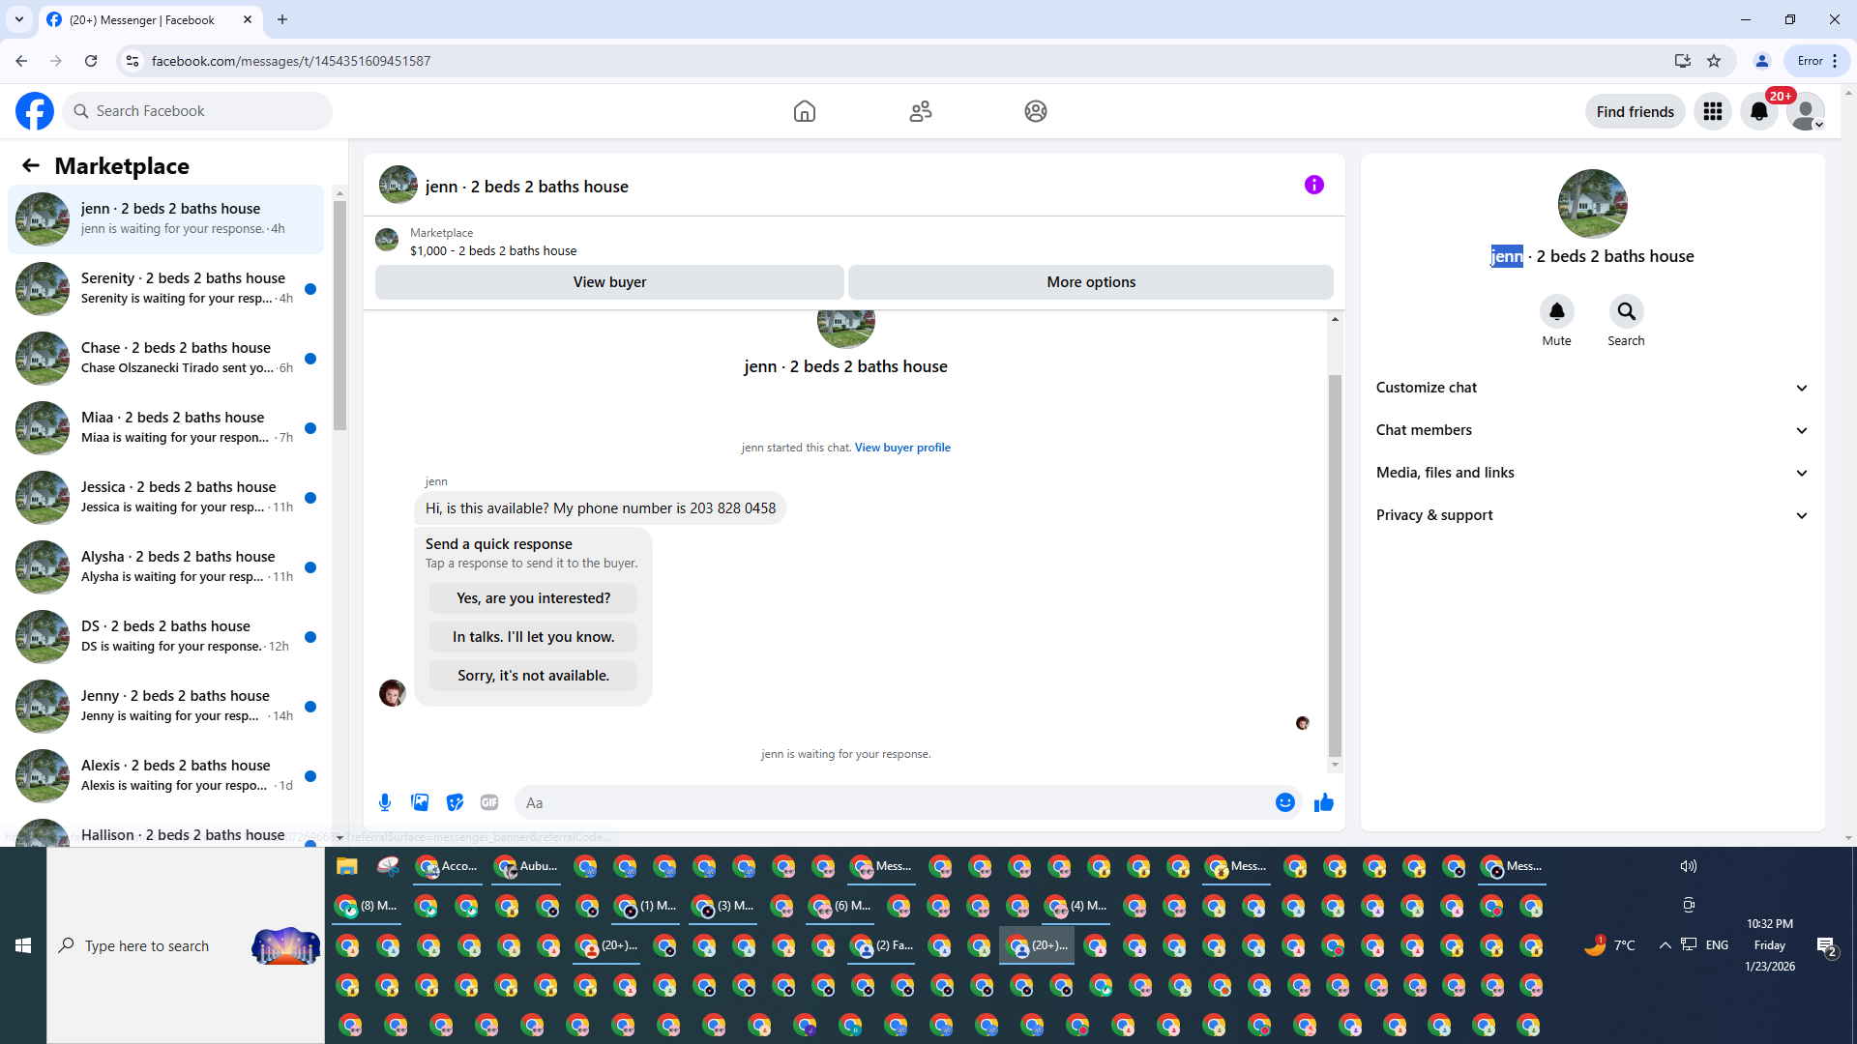
Task: Attach a photo using the image icon
Action: pyautogui.click(x=420, y=802)
